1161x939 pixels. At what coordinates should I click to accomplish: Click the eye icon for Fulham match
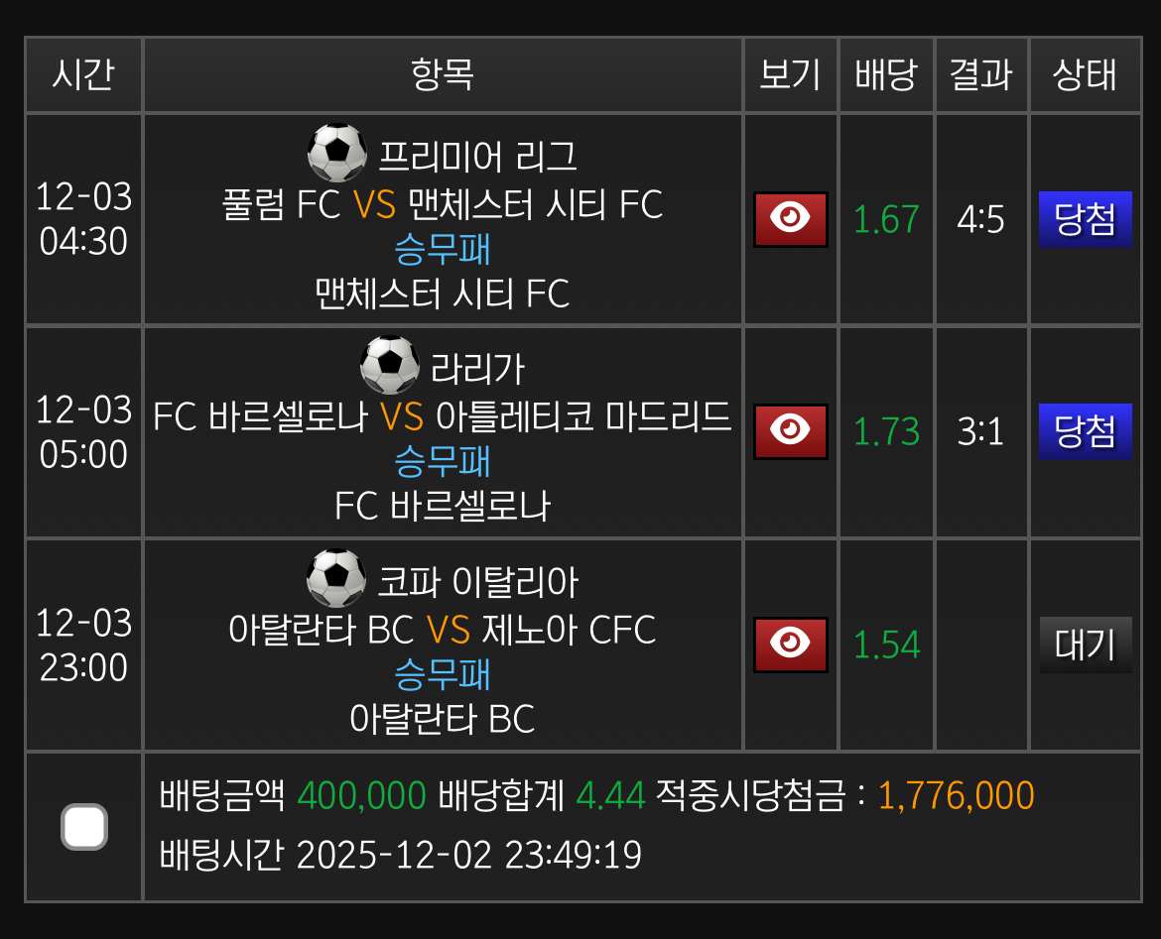coord(790,219)
